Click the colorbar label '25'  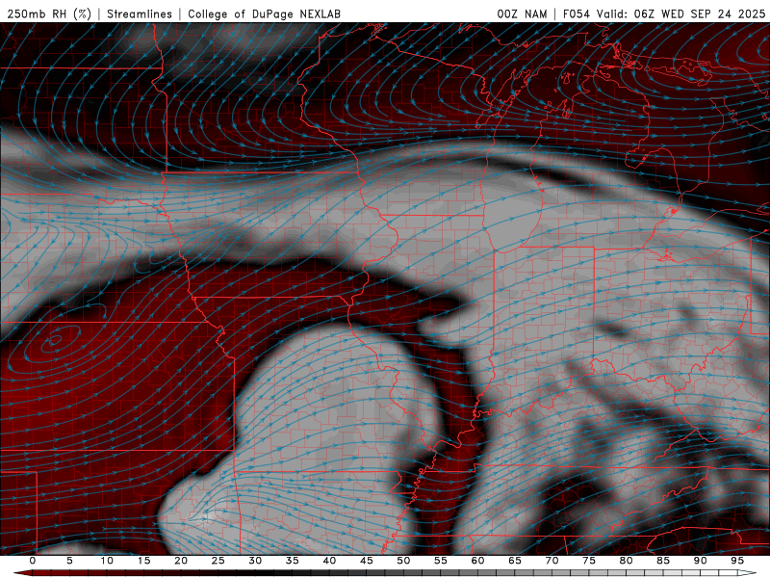(x=218, y=561)
